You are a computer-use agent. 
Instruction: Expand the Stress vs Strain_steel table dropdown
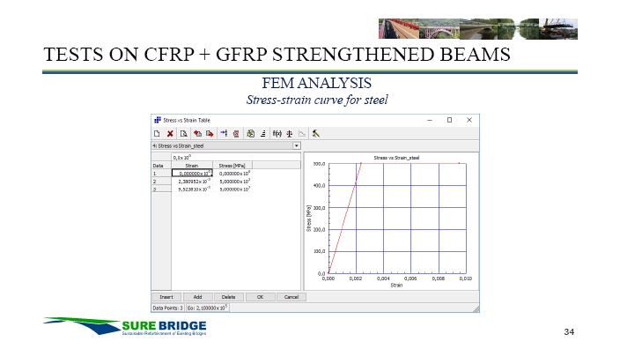tap(297, 145)
